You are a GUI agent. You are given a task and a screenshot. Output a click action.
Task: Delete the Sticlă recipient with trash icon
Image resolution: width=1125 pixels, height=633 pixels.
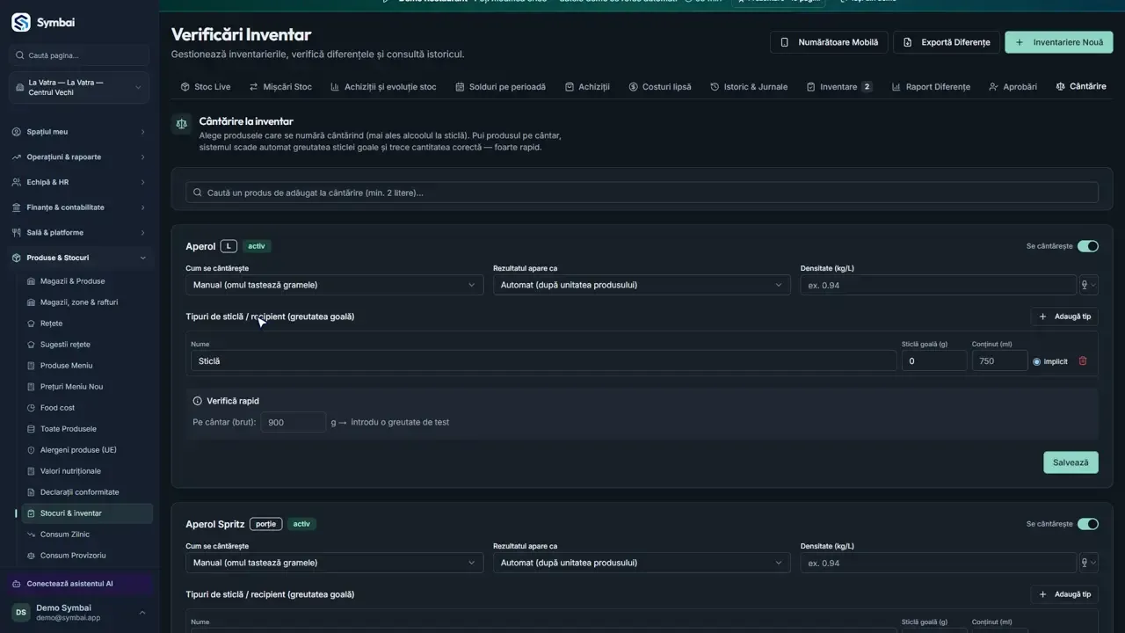1083,360
